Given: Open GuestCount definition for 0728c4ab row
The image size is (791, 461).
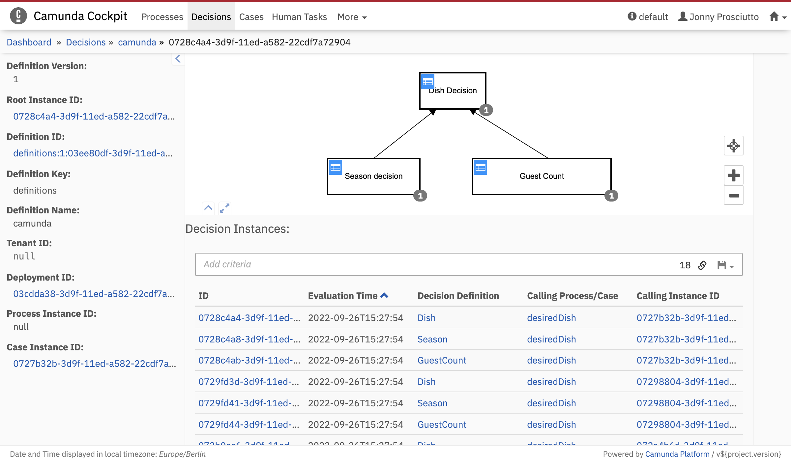Looking at the screenshot, I should [x=442, y=360].
